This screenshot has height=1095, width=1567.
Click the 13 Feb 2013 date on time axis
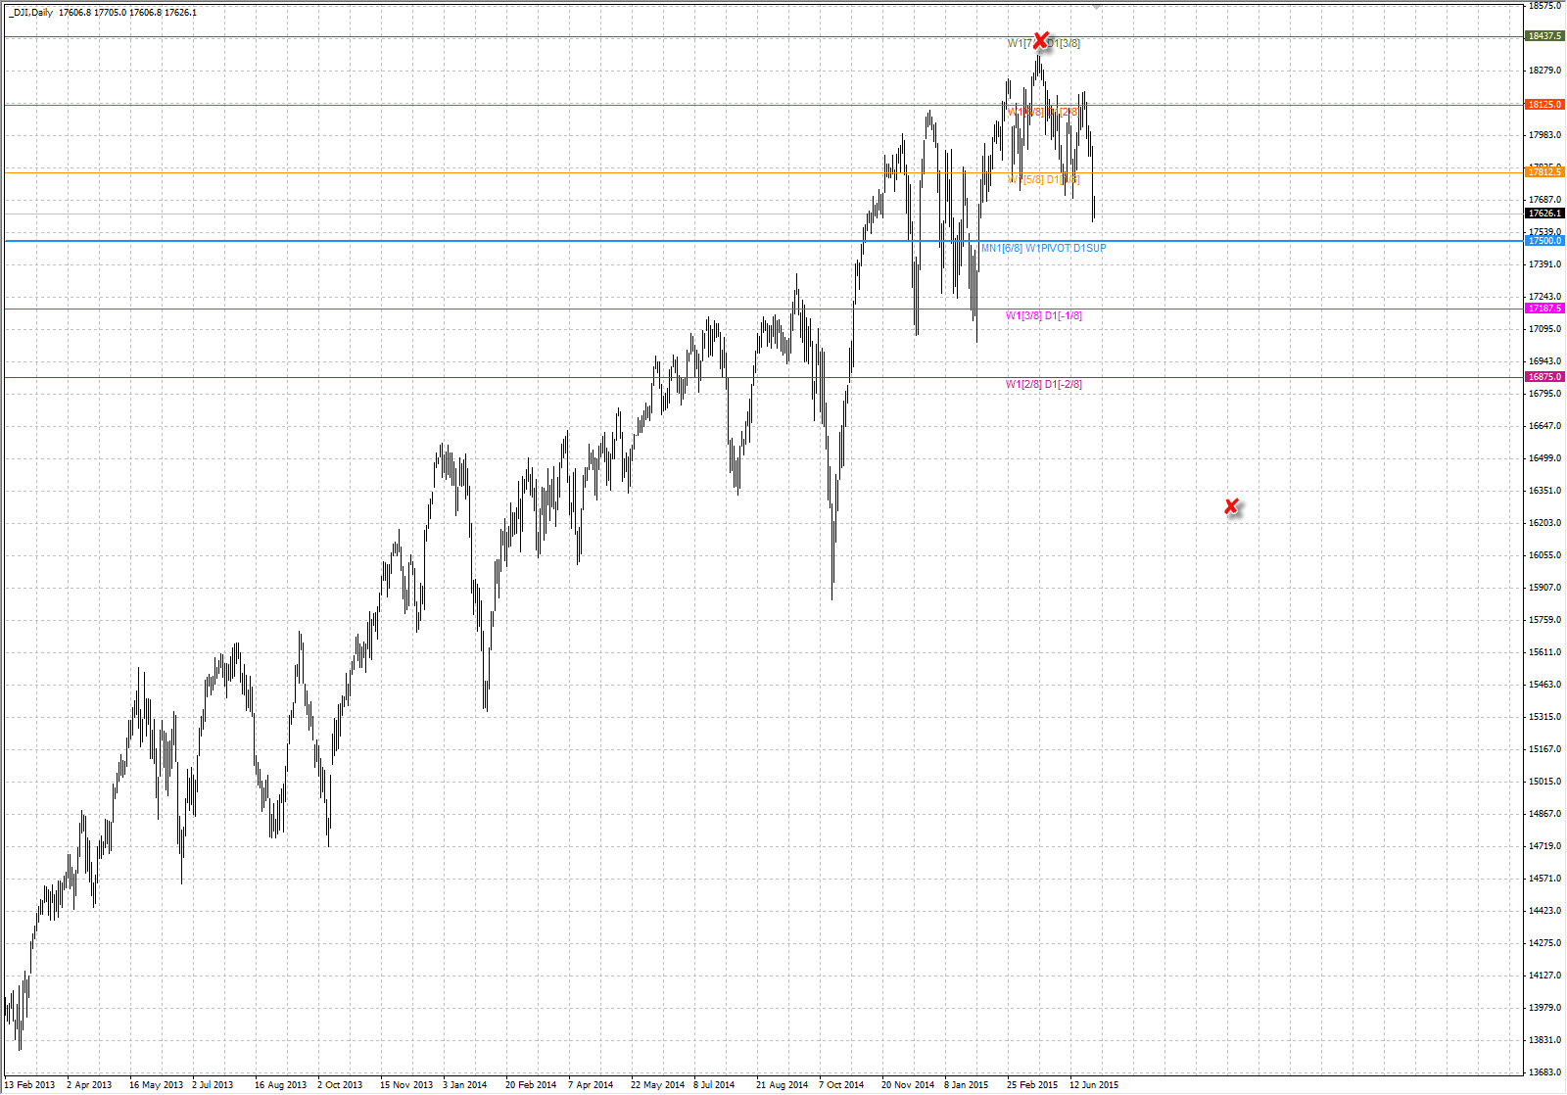point(29,1085)
